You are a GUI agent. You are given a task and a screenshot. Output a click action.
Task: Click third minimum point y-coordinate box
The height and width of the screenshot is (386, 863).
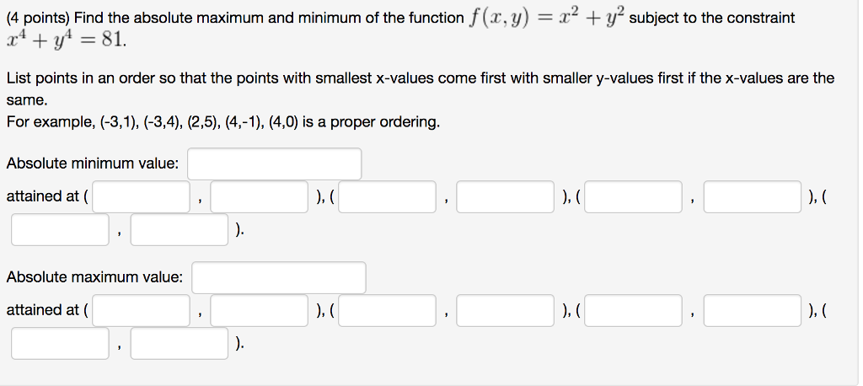coord(753,196)
